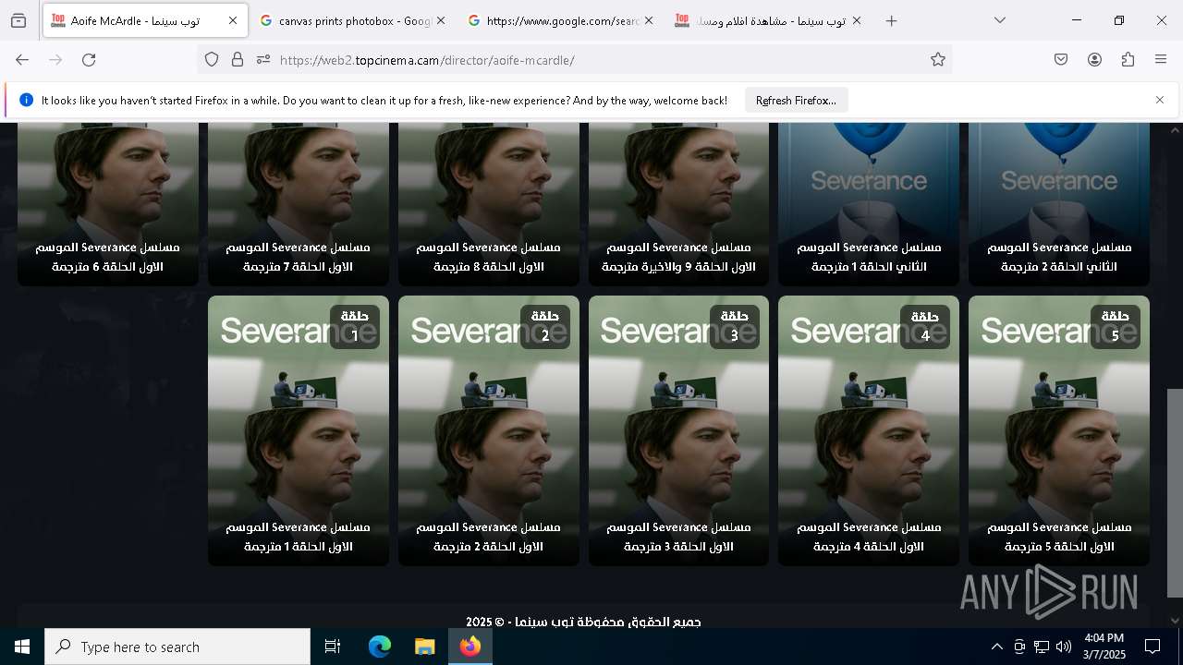Open the Extensions puzzle icon

pyautogui.click(x=1128, y=60)
